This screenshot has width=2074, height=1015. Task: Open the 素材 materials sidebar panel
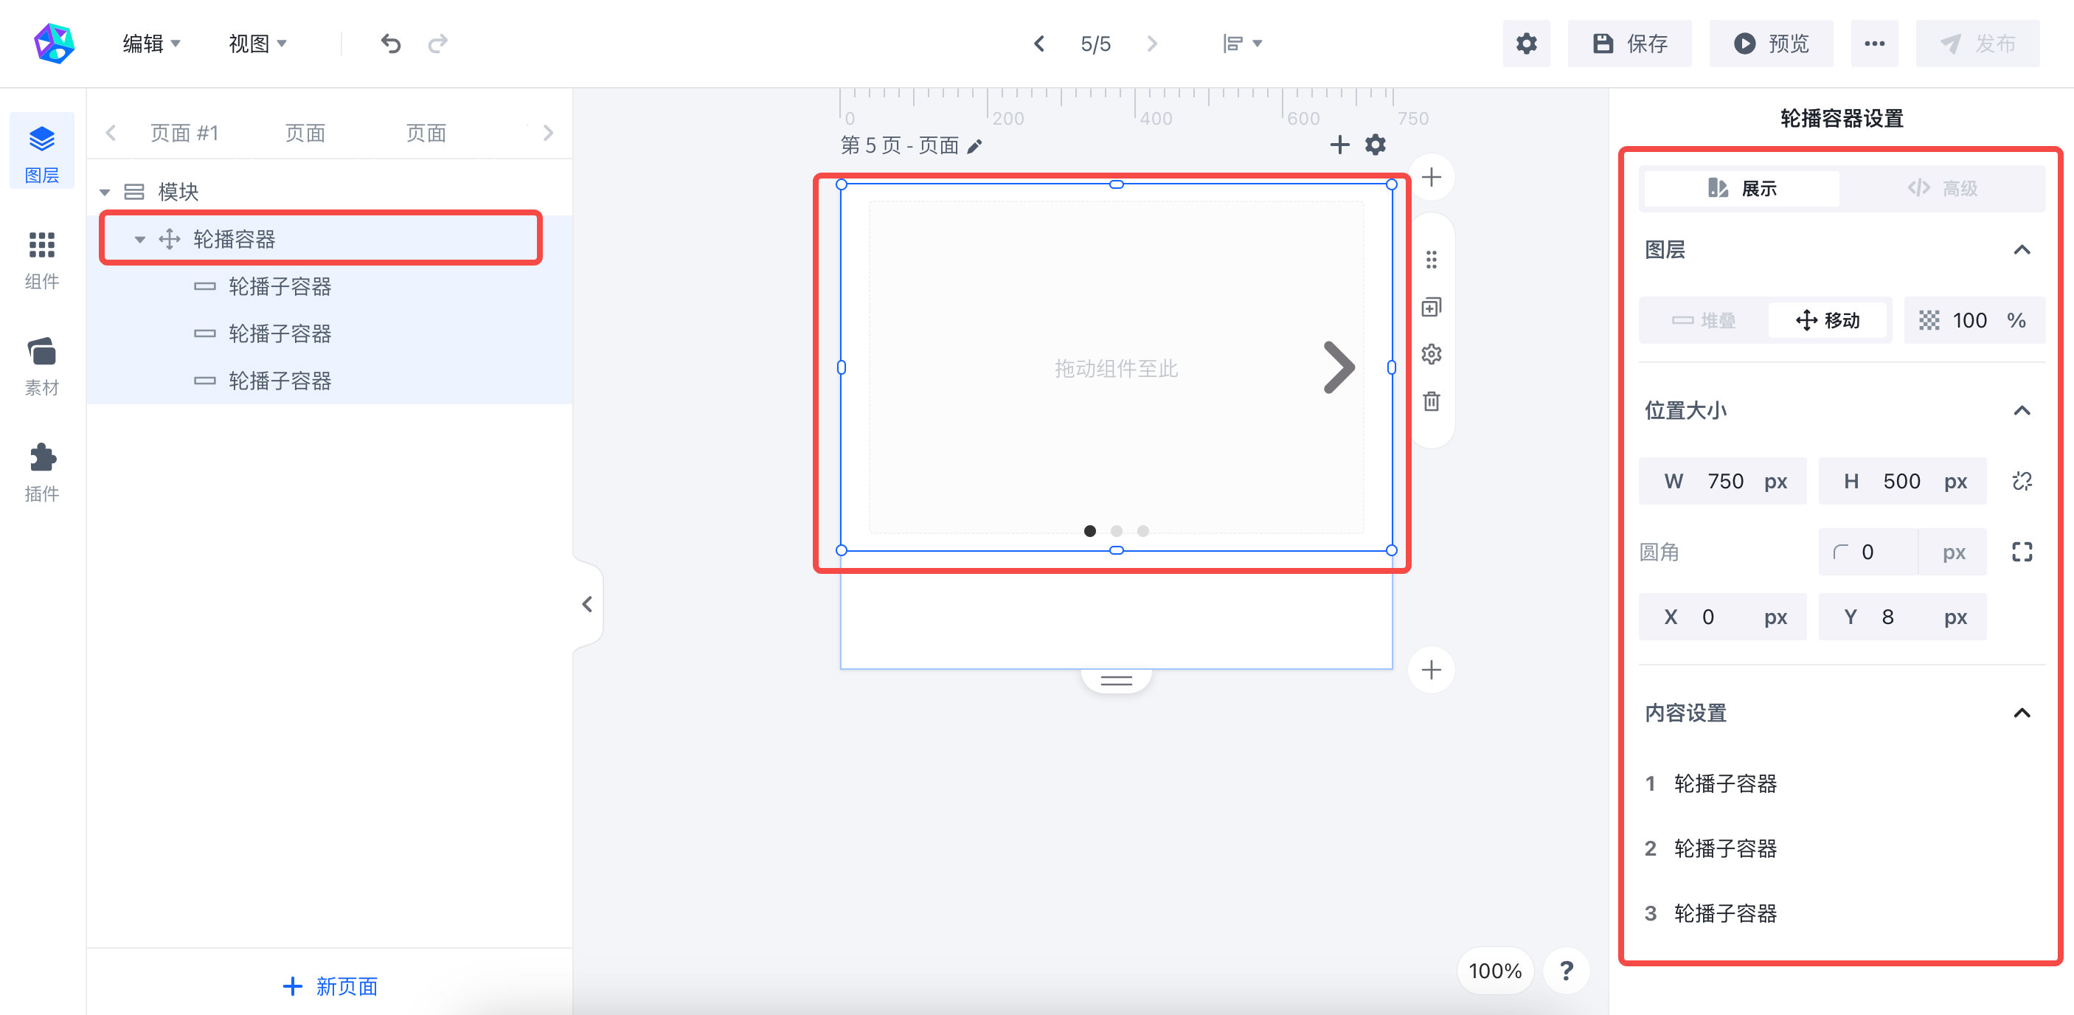(x=42, y=366)
